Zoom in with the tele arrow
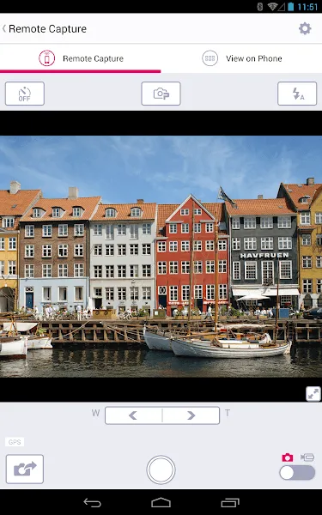 191,415
